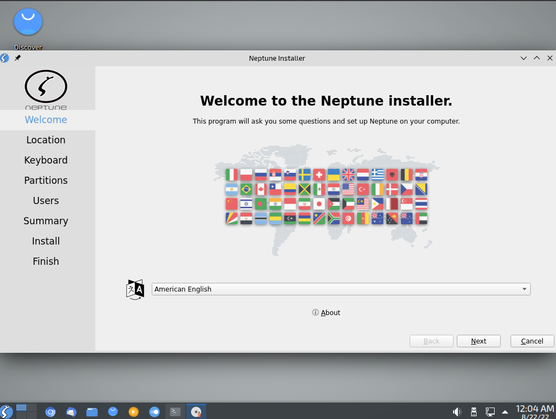
Task: Select the Keyboard step in the sidebar
Action: [x=45, y=160]
